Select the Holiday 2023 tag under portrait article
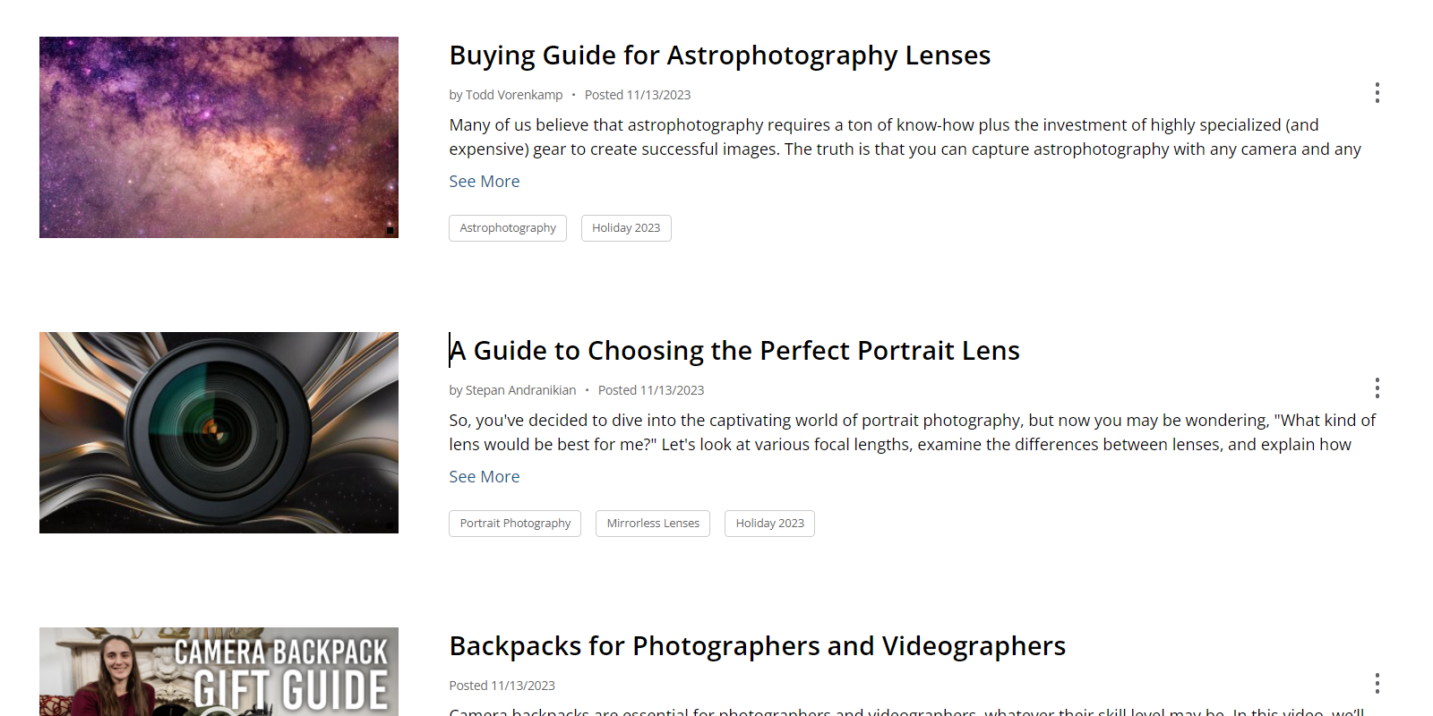This screenshot has width=1433, height=716. coord(769,524)
